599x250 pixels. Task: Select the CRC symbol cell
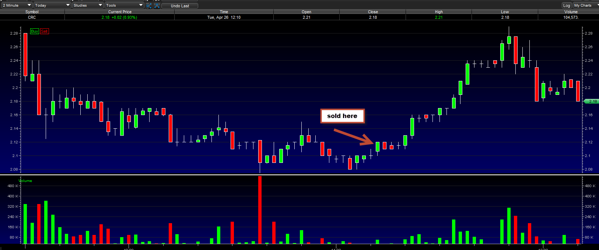point(32,17)
